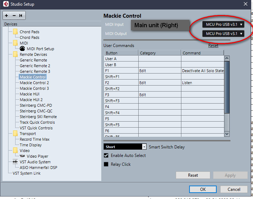The width and height of the screenshot is (253, 199).
Task: Select Steinberg SKI Remote device
Action: pyautogui.click(x=38, y=117)
